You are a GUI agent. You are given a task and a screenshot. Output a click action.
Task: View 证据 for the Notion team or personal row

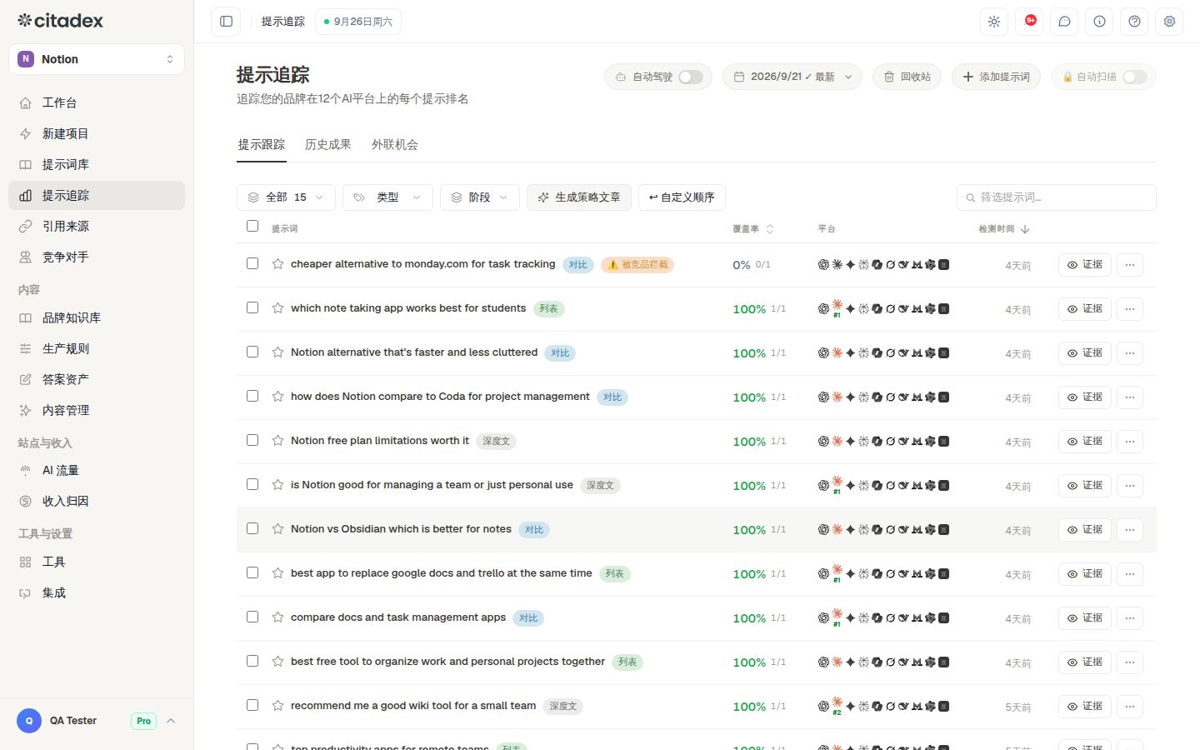click(1084, 486)
